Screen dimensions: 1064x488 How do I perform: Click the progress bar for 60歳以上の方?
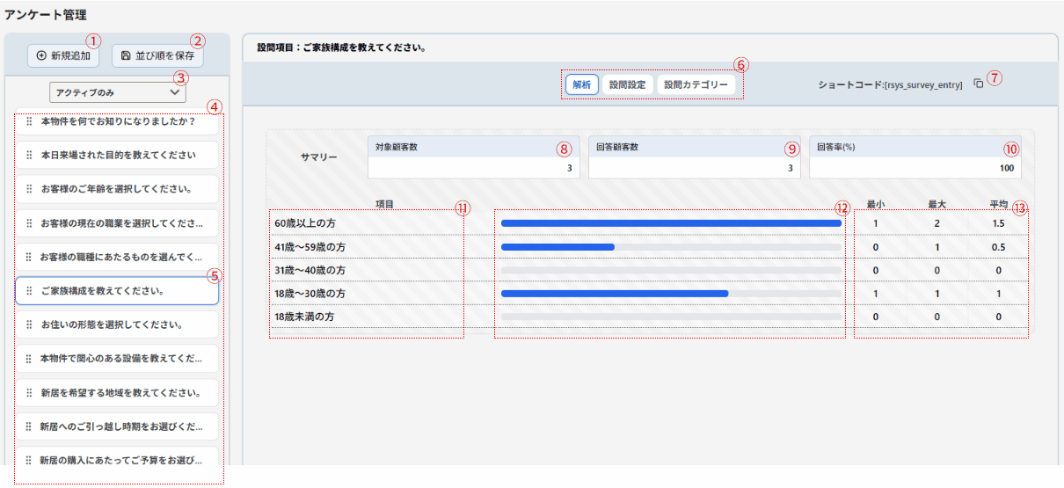[x=670, y=224]
